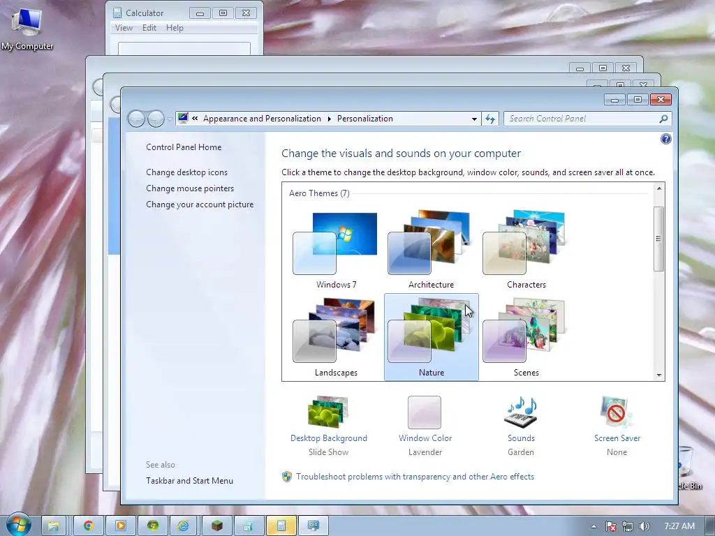This screenshot has width=715, height=536.
Task: Click the Control Panel icon in address bar
Action: (183, 118)
